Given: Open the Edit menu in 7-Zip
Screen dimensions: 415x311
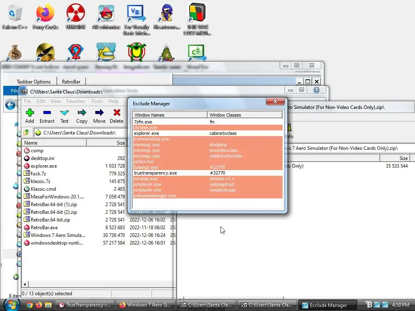Looking at the screenshot, I should pos(41,101).
